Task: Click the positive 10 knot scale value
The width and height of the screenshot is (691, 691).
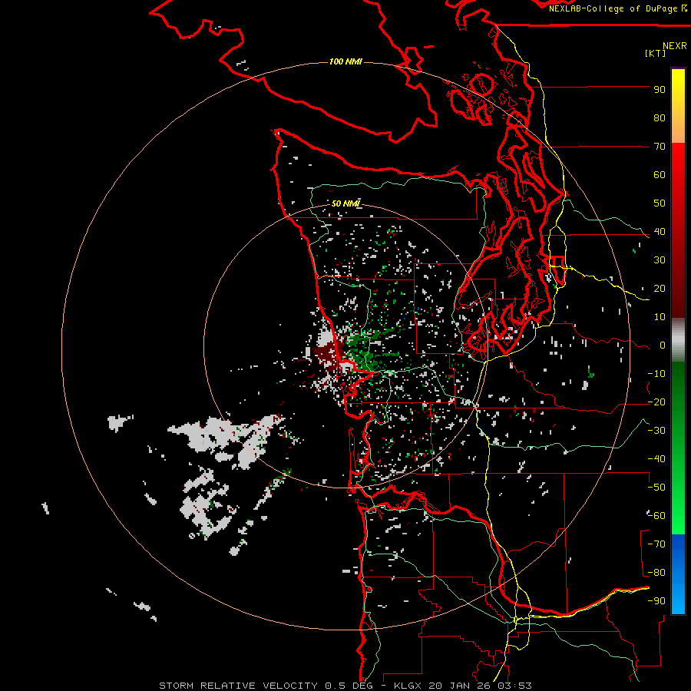Action: (x=660, y=317)
